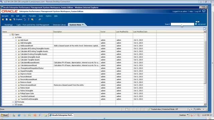Open the View menu
The width and height of the screenshot is (214, 120).
(24, 16)
